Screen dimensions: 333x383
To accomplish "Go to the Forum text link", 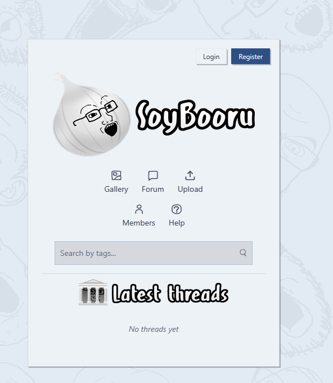I will (x=153, y=190).
